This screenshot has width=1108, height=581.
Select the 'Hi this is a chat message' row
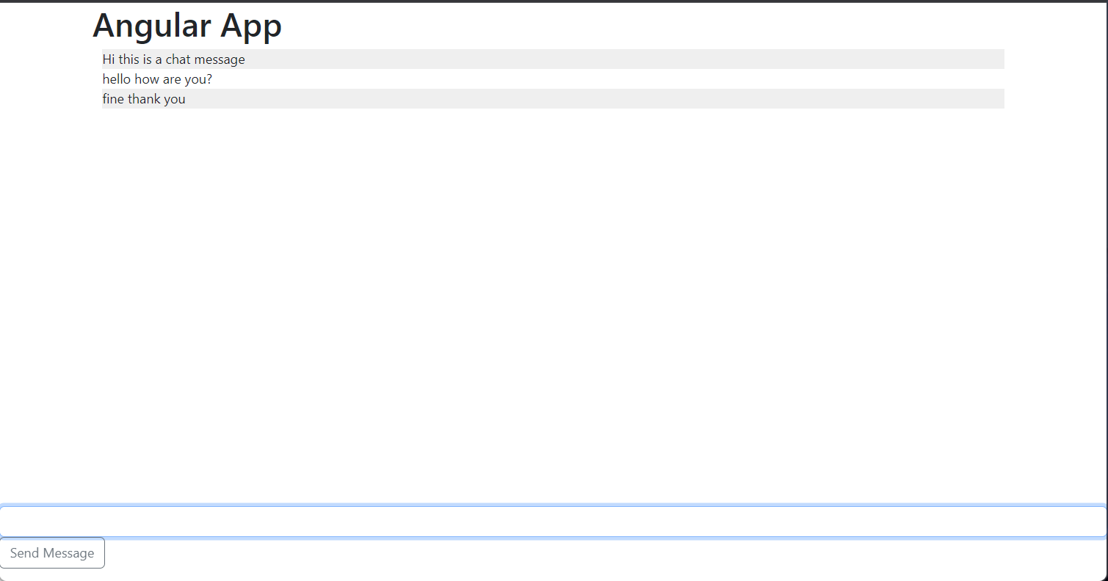(553, 59)
